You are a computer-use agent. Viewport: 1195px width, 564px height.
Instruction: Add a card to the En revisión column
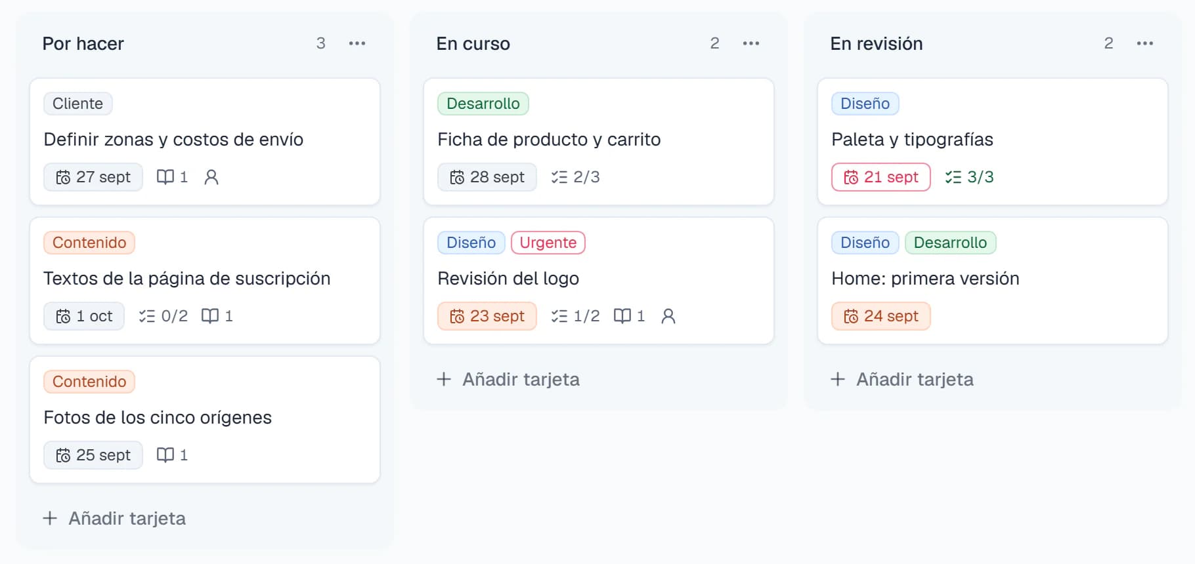click(902, 379)
